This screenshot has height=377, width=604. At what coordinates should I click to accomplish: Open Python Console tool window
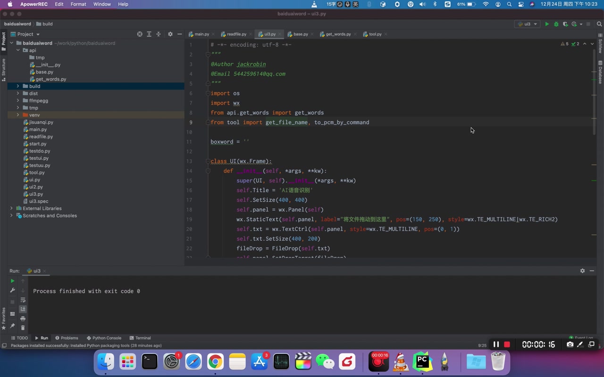[104, 338]
